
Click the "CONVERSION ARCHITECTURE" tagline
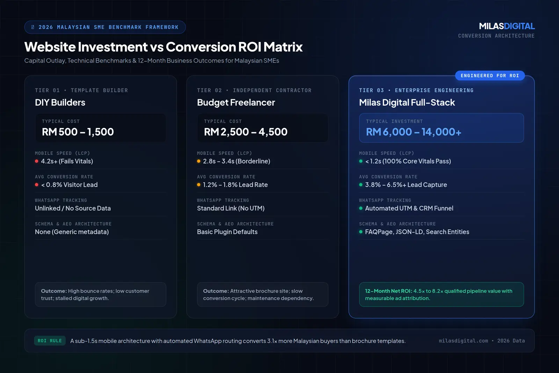point(496,36)
